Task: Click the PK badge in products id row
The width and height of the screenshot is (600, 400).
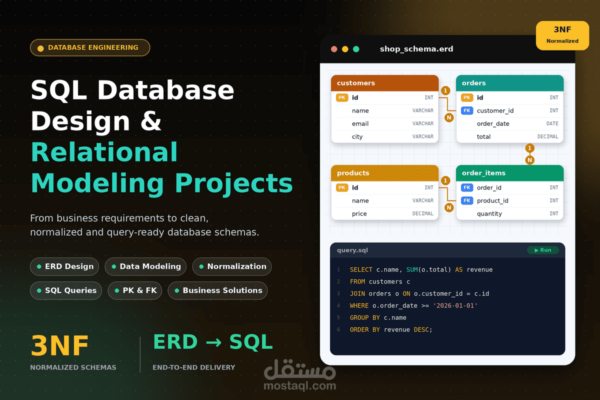Action: (x=342, y=187)
